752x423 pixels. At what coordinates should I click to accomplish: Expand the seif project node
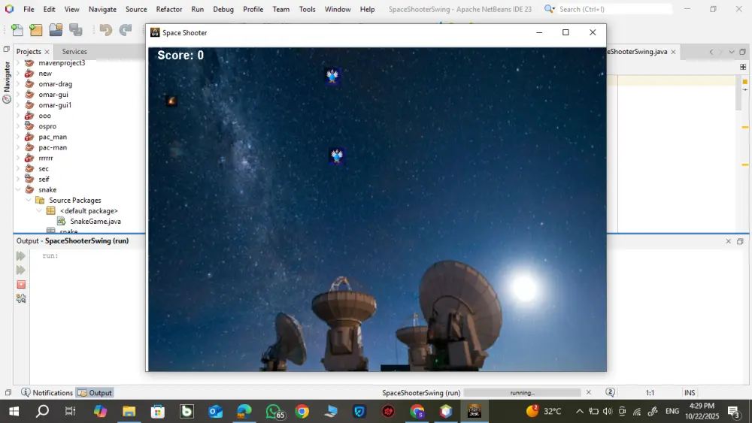(x=18, y=179)
